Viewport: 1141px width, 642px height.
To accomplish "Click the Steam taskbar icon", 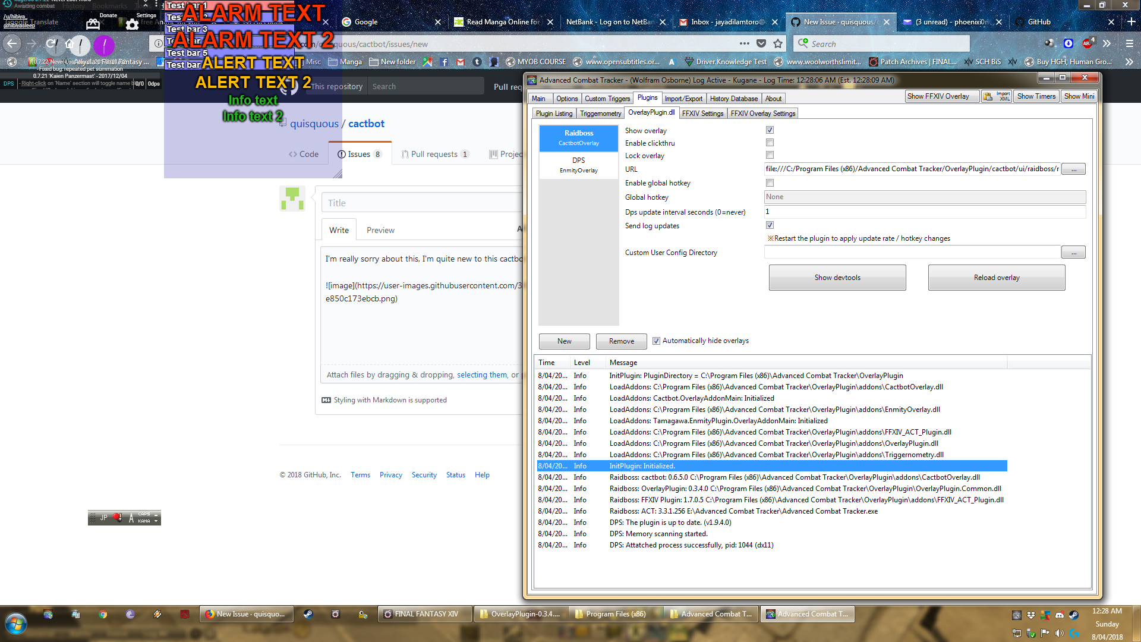I will 308,614.
